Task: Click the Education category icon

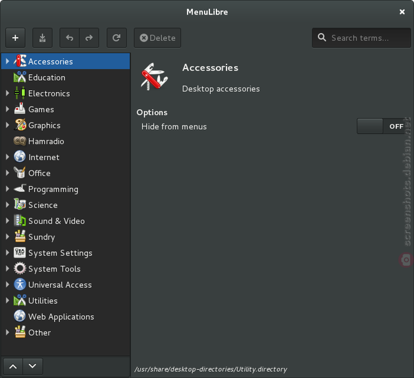Action: pyautogui.click(x=20, y=77)
